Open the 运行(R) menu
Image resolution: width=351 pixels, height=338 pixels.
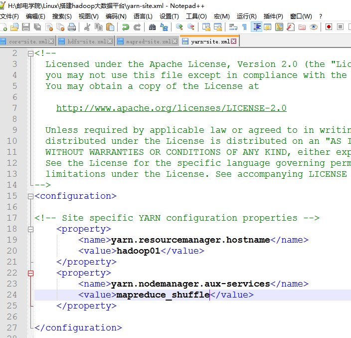point(246,16)
